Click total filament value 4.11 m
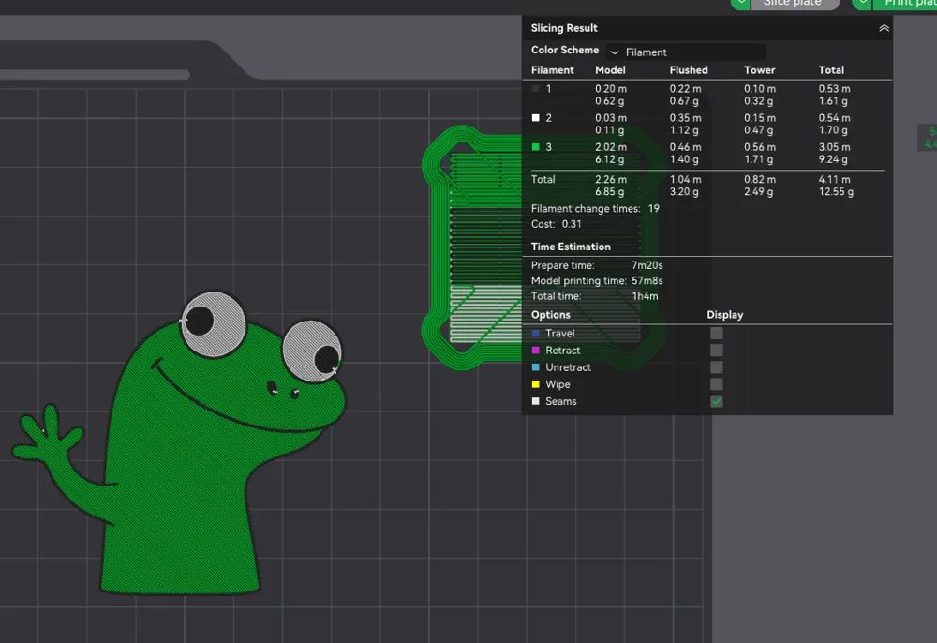This screenshot has height=643, width=937. (834, 179)
